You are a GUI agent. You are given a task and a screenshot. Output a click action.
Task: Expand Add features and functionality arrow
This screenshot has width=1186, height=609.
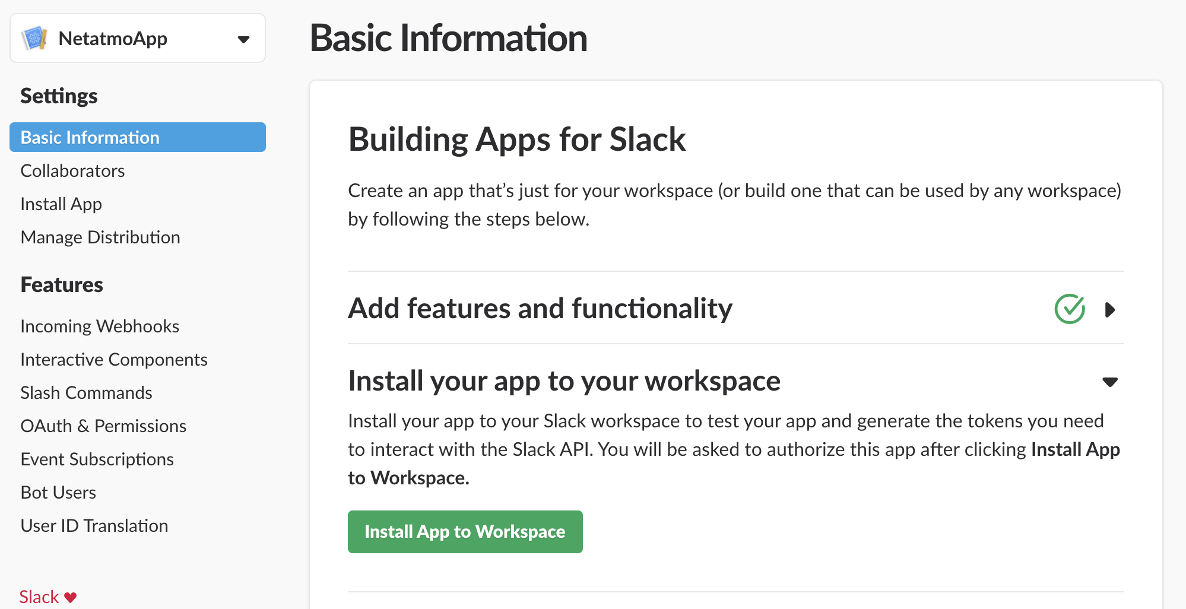[1110, 309]
